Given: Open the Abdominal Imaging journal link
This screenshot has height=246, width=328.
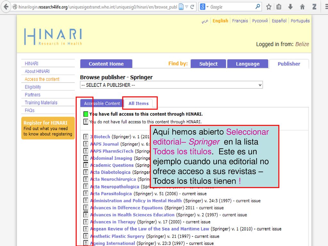Looking at the screenshot, I should pos(111,158).
